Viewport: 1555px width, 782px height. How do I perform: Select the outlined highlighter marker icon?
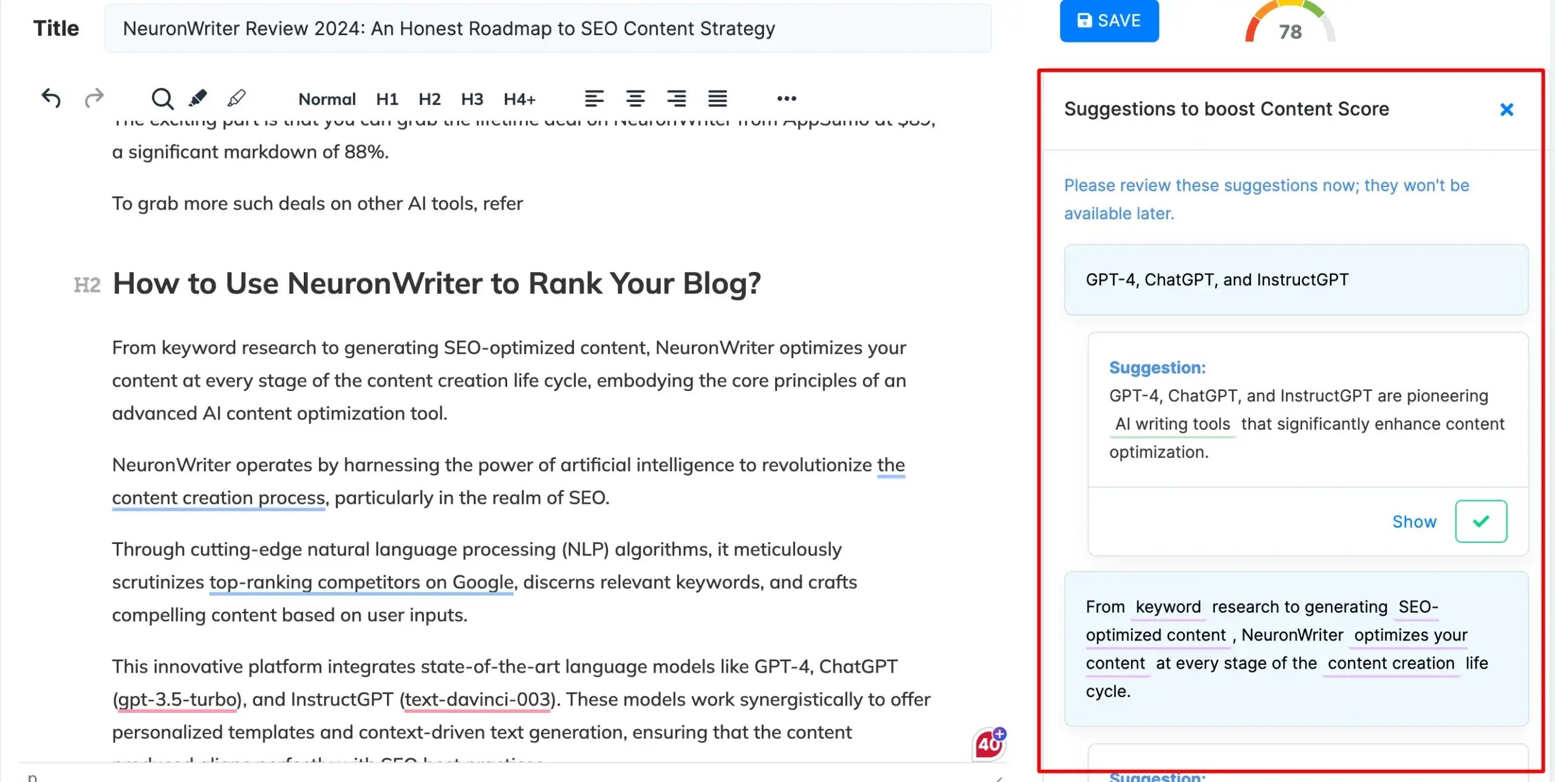click(x=236, y=98)
